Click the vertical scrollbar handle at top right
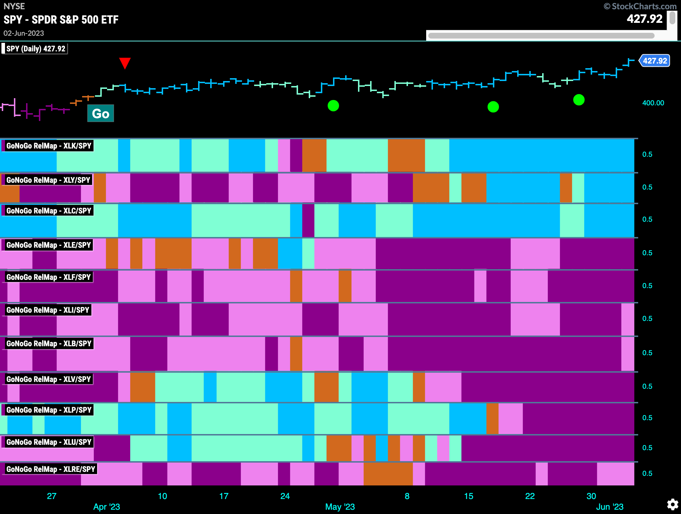This screenshot has height=514, width=681. coord(672,18)
